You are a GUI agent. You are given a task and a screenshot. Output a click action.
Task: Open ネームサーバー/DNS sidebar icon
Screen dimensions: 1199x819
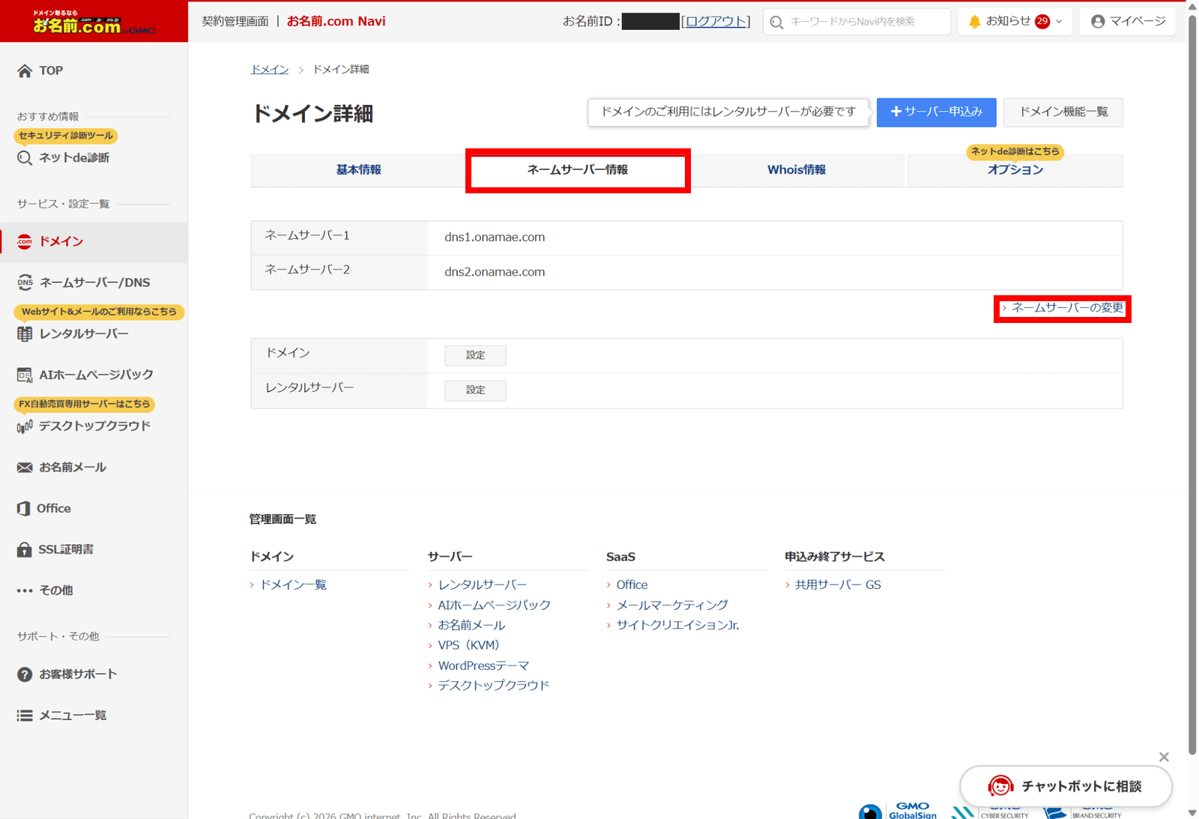click(x=25, y=282)
